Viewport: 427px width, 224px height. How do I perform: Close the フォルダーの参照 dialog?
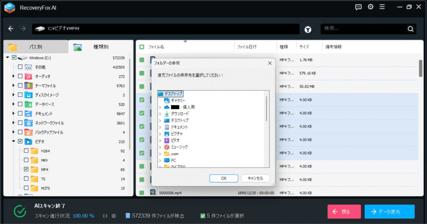[270, 63]
